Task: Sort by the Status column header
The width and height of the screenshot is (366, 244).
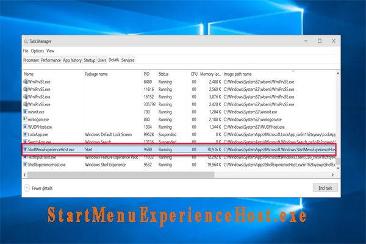Action: (163, 74)
